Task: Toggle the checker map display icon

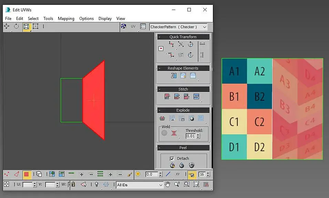Action: [124, 26]
